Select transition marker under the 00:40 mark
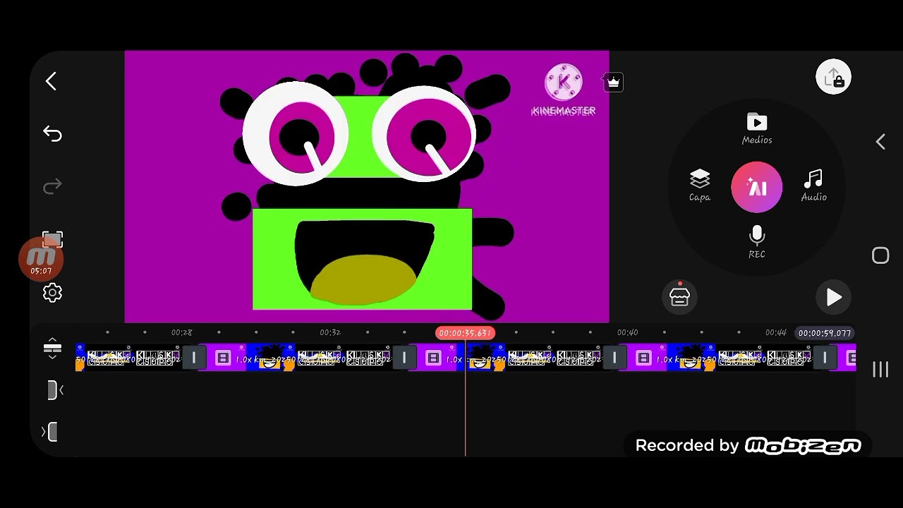This screenshot has width=903, height=508. (x=614, y=358)
